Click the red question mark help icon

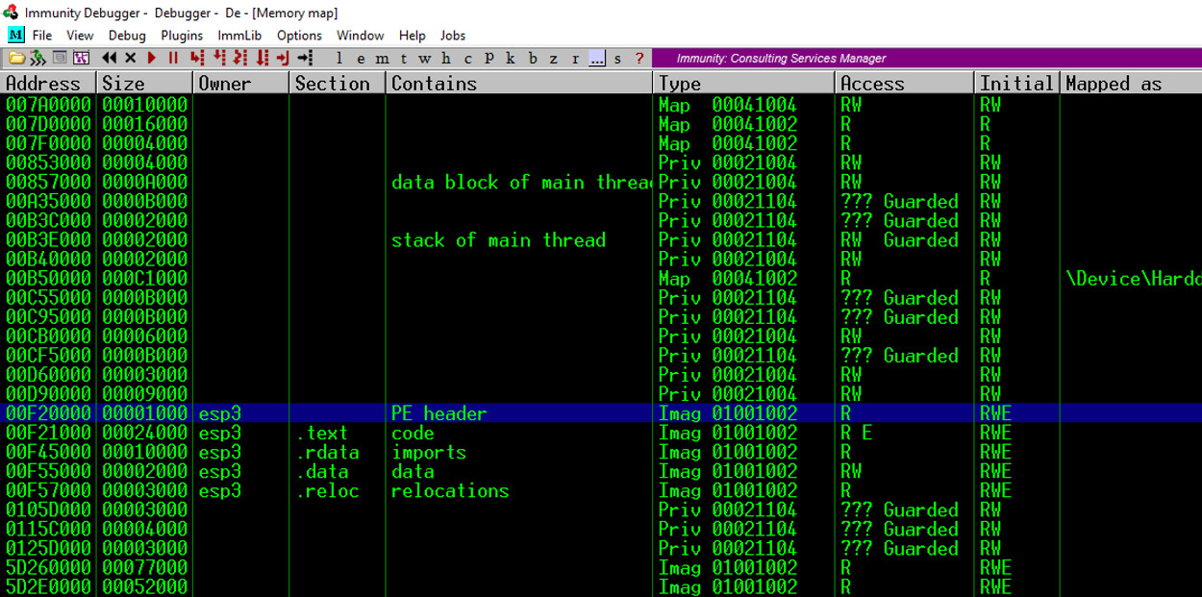(639, 59)
